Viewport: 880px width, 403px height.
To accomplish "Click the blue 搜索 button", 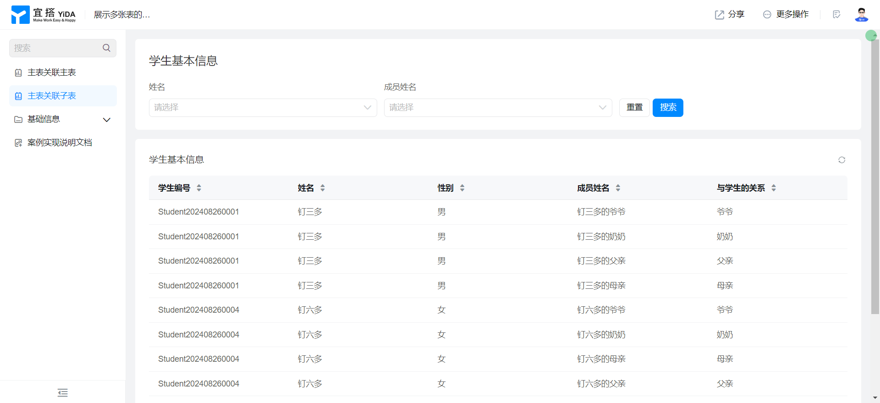I will 668,108.
